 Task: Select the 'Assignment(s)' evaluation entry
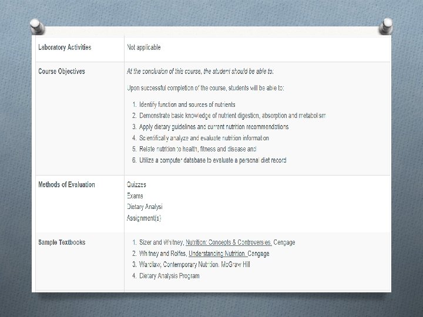pos(144,218)
